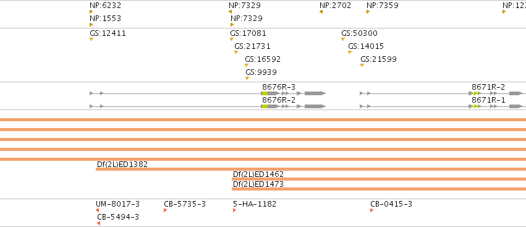Open the 8671R-1 transcript label
The height and width of the screenshot is (227, 526).
pyautogui.click(x=488, y=100)
